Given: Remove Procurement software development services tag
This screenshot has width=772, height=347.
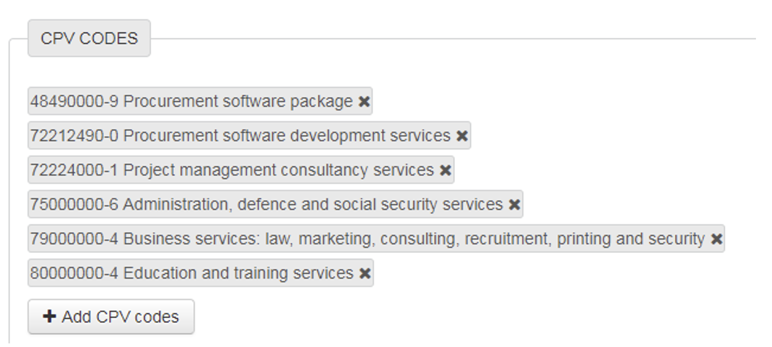Looking at the screenshot, I should (462, 136).
